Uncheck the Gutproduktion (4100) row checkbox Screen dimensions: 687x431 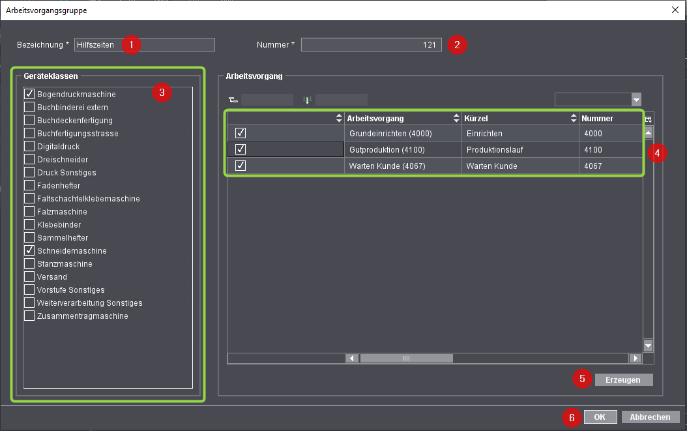click(x=241, y=149)
